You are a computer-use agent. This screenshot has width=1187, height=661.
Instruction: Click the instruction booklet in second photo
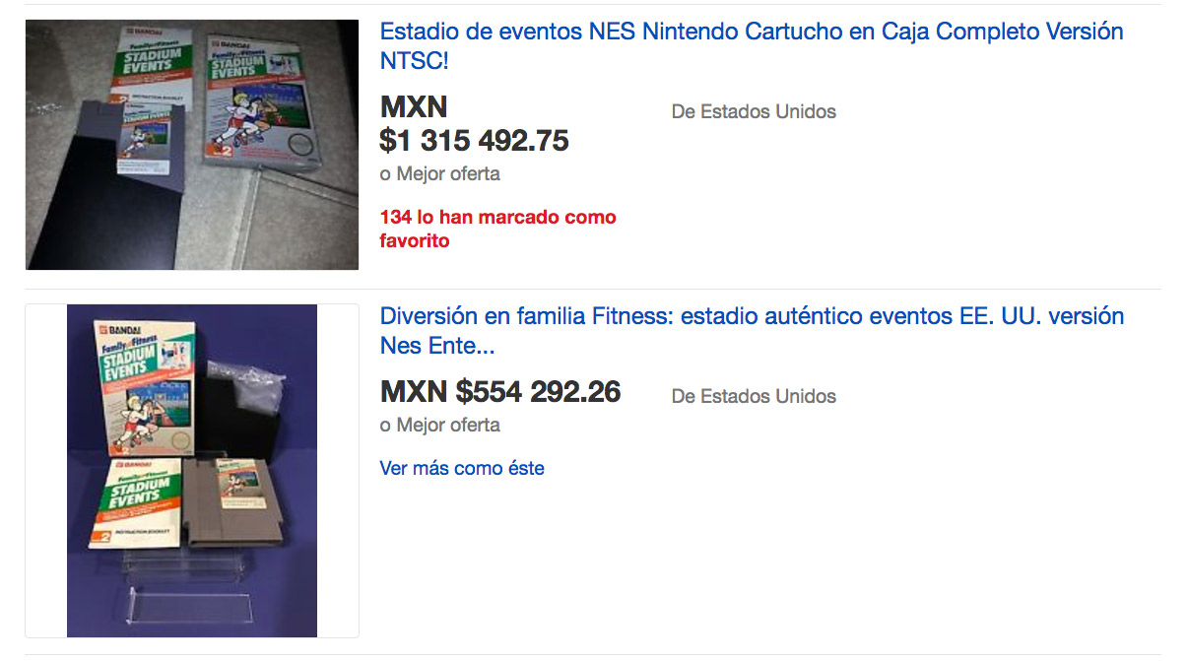tap(135, 503)
